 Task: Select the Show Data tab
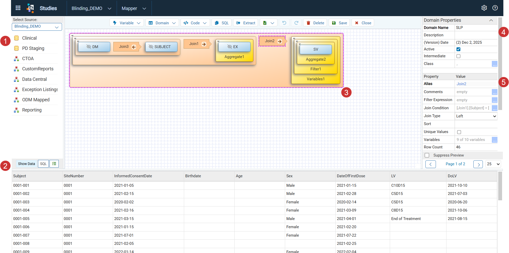coord(26,164)
